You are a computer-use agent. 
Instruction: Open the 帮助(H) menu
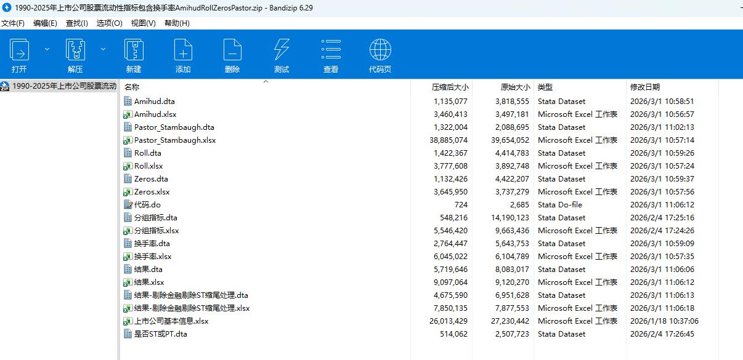click(x=177, y=23)
